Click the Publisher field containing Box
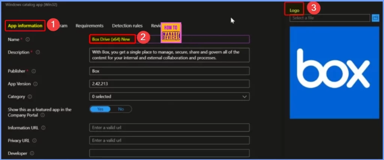384x160 pixels. click(169, 71)
